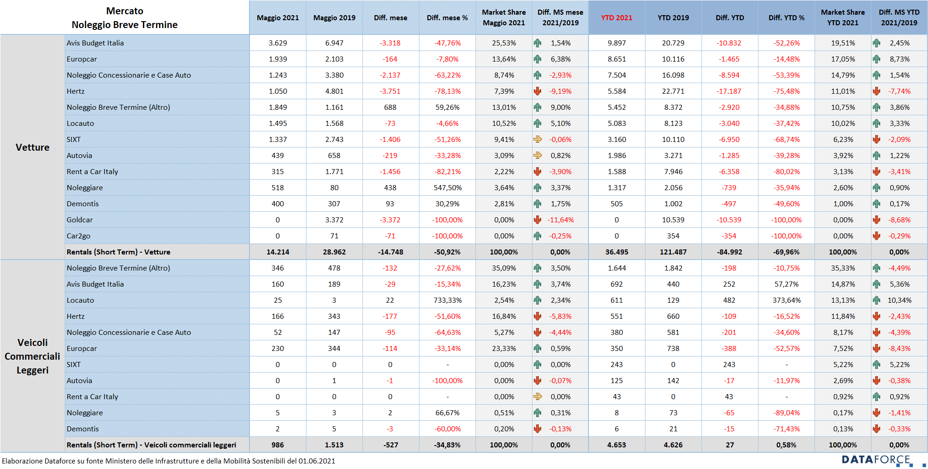The image size is (928, 469).
Task: Click the '22.771' cell
Action: (673, 91)
